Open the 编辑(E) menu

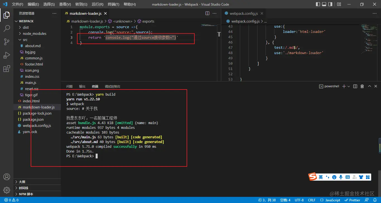[33, 4]
